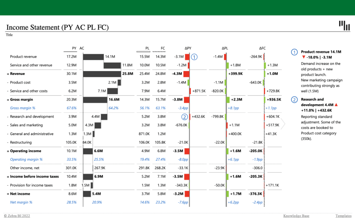The image size is (355, 219).
Task: Click the ΔPL column header
Action: click(x=225, y=48)
